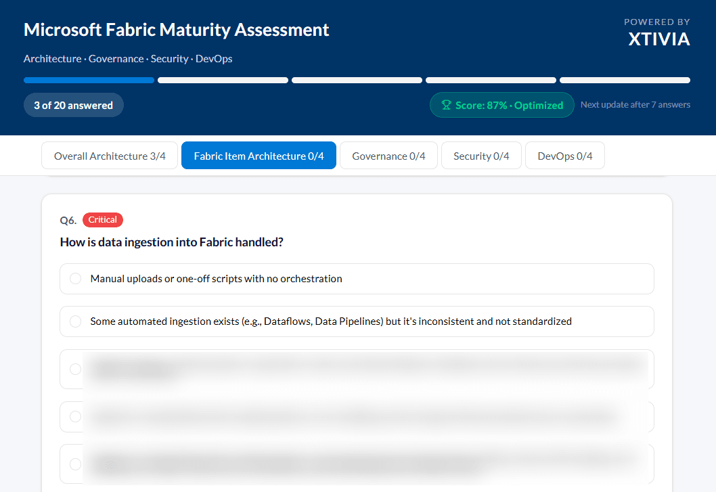Click the "3 of 20 answered" pill

73,105
